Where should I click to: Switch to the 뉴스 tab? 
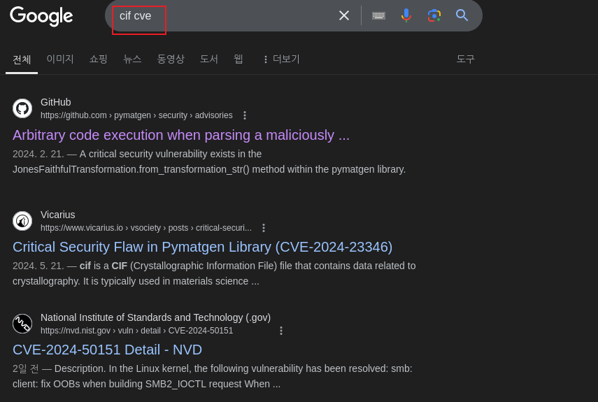point(132,59)
